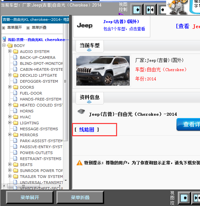The width and height of the screenshot is (200, 206).
Task: Click the top view control center-collapse arrows icon
Action: coord(150,10)
